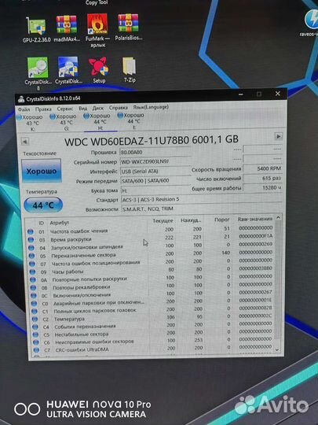Click status circle for attribute C2
The image size is (318, 425).
35,319
